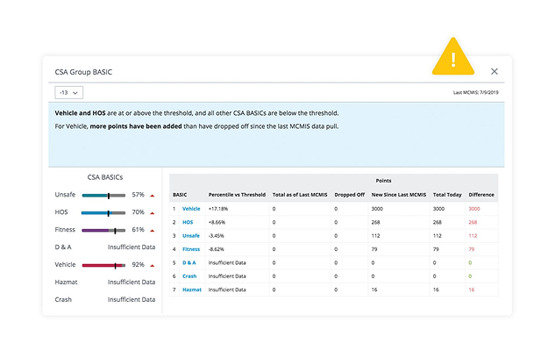Click the Total as of Last MCMIS header
Viewport: 555px width, 358px height.
[300, 195]
